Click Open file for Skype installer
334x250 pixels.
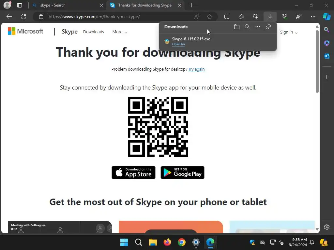click(x=178, y=44)
